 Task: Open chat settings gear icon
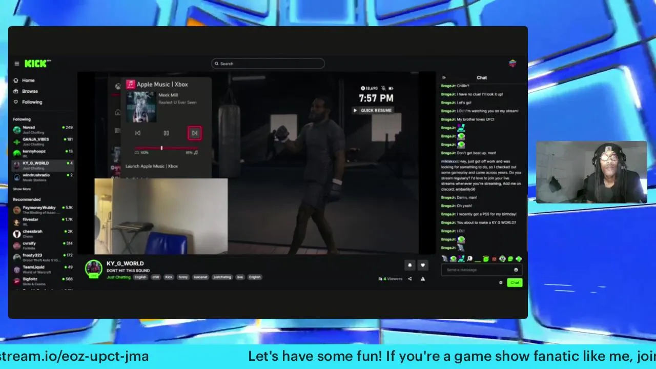point(501,282)
